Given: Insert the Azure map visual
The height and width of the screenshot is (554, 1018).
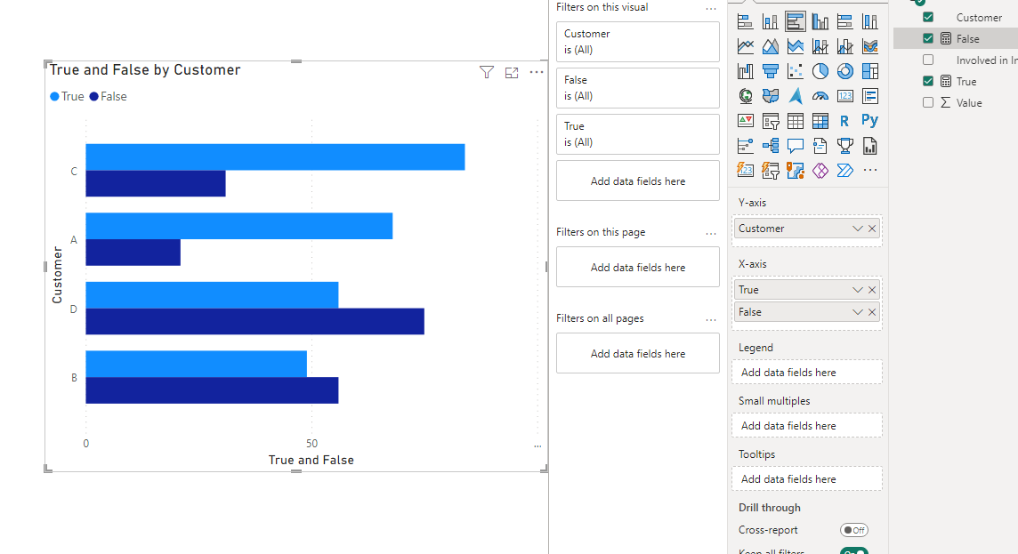Looking at the screenshot, I should [x=796, y=96].
